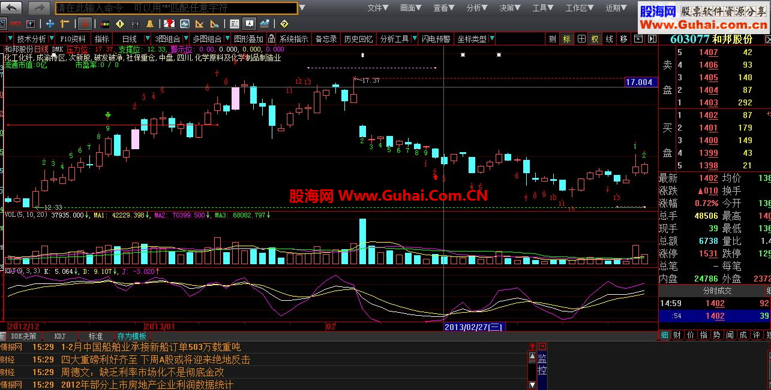Click the news page layout icon
771x390 pixels.
click(x=234, y=24)
